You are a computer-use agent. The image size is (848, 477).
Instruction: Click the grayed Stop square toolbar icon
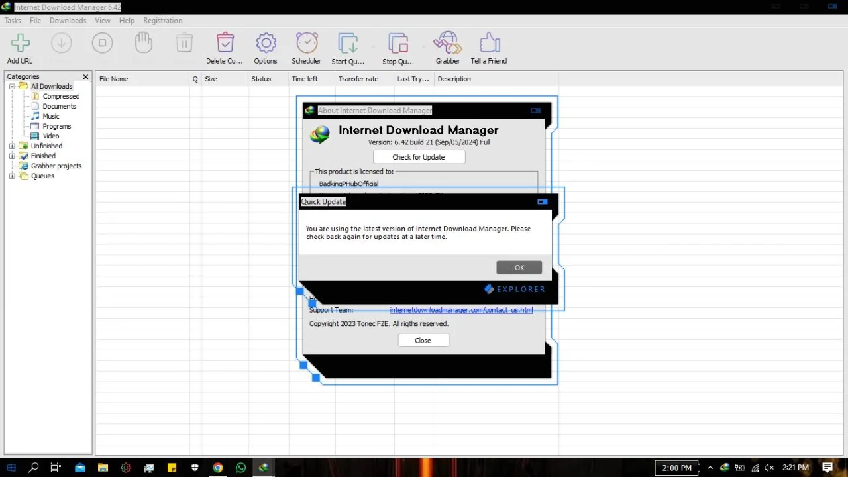[x=103, y=44]
